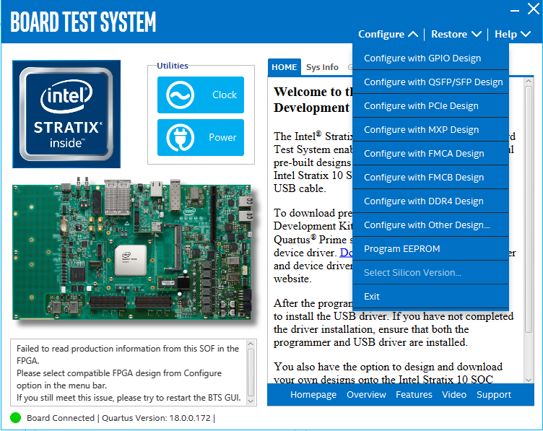Select Program EEPROM menu item

click(x=430, y=249)
